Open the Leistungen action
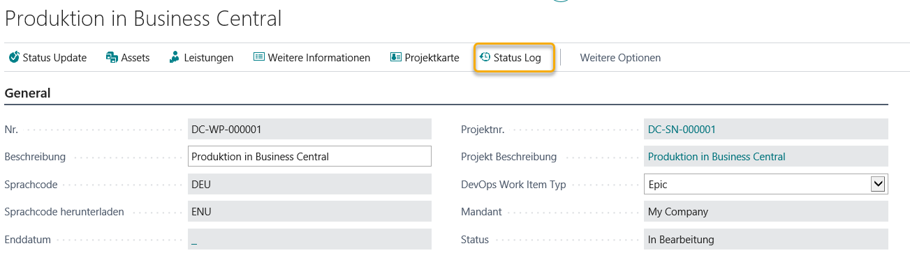Screen dimensions: 910x269 pyautogui.click(x=201, y=58)
